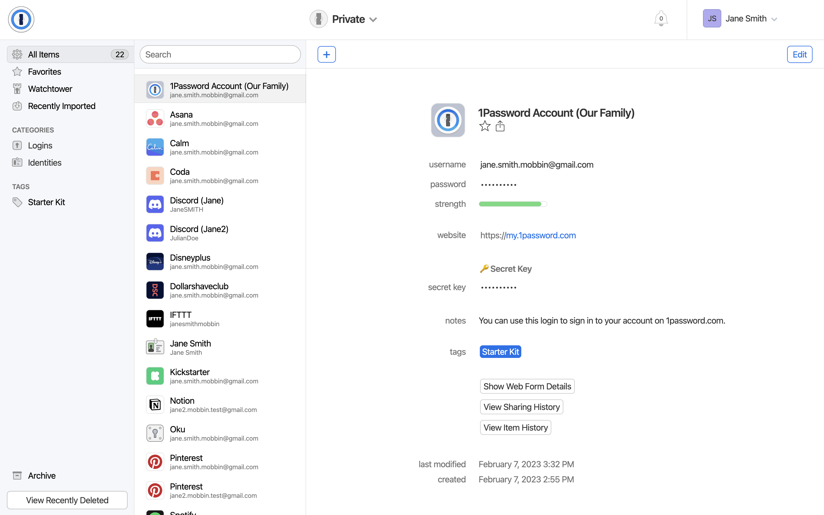Screen dimensions: 824x515
Task: Expand Show Web Form Details
Action: coord(527,386)
